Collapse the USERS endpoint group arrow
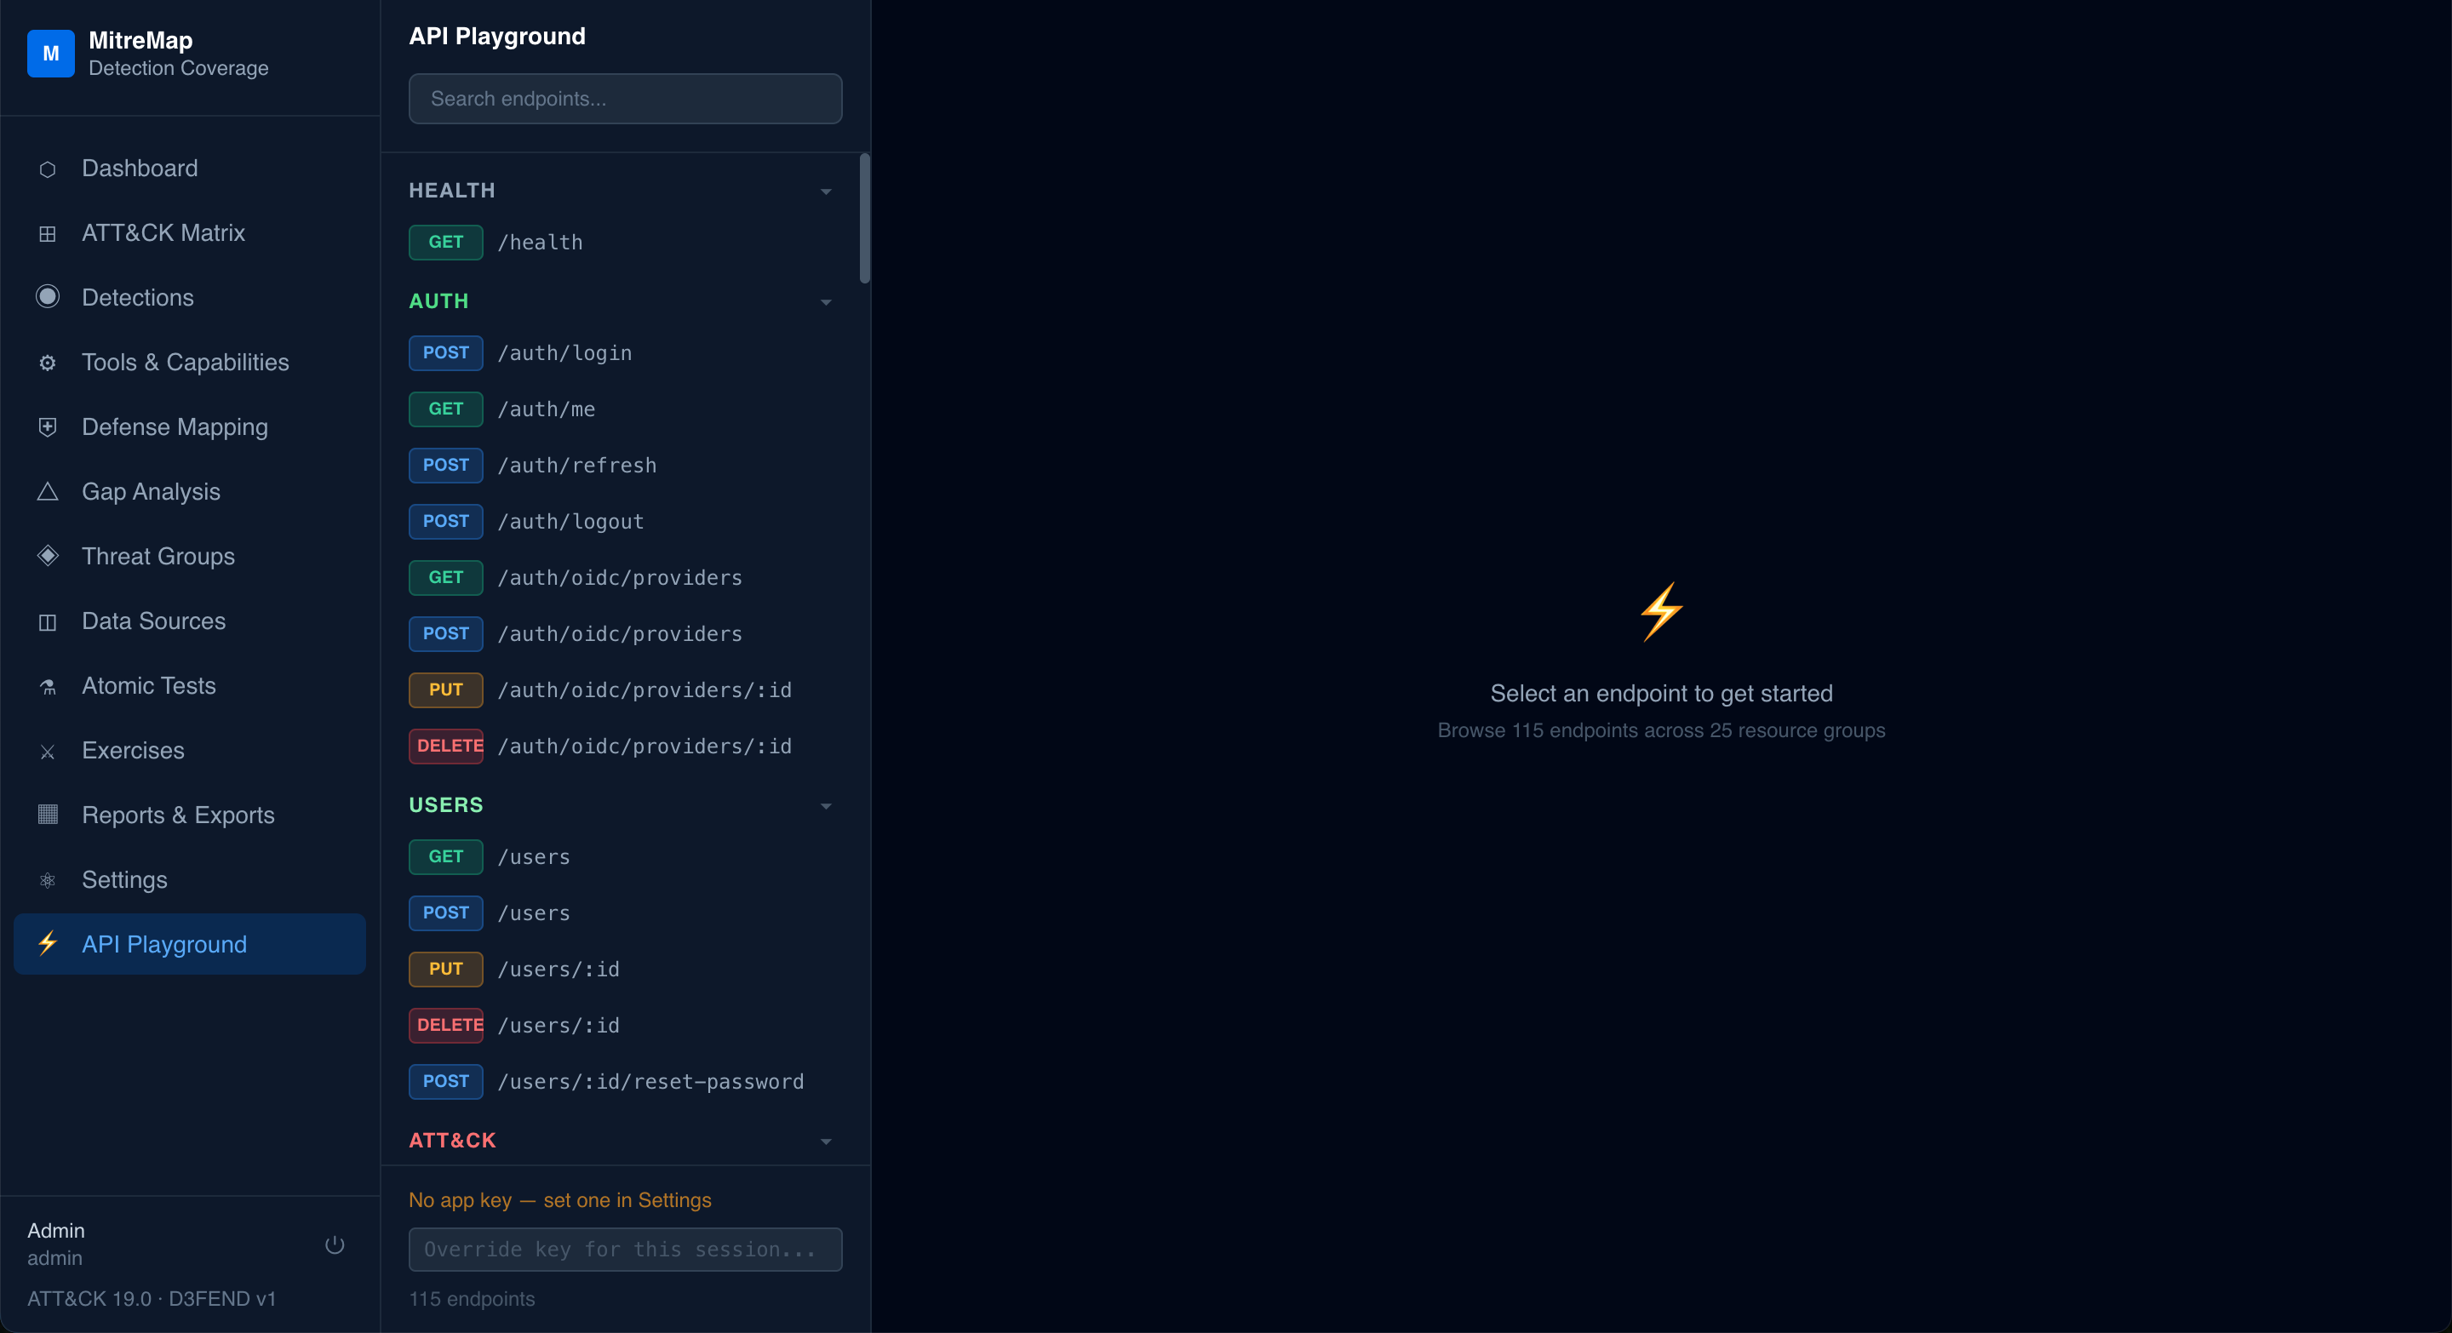The width and height of the screenshot is (2452, 1333). click(x=825, y=806)
